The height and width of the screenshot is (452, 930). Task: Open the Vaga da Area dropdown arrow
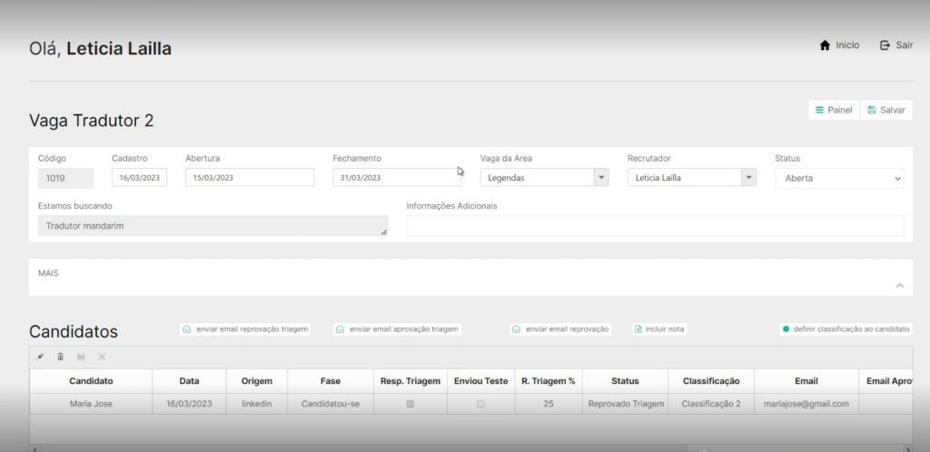point(600,178)
